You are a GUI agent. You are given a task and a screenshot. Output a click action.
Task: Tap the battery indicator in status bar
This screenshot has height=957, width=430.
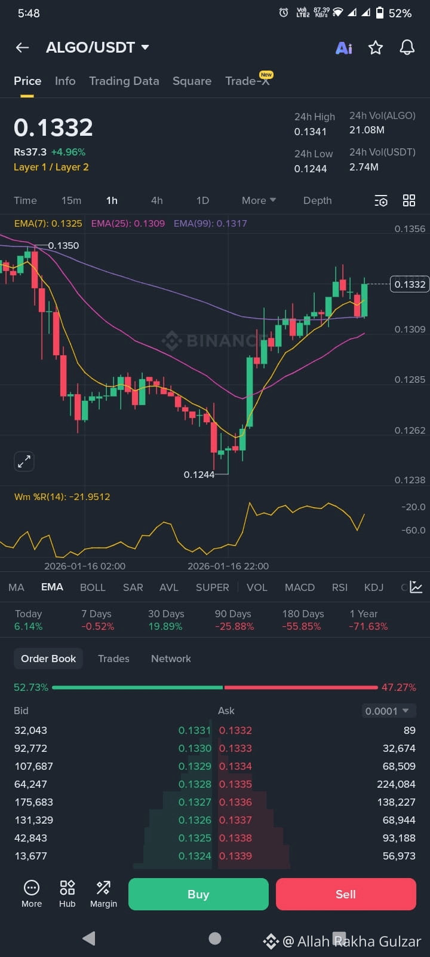pos(379,13)
